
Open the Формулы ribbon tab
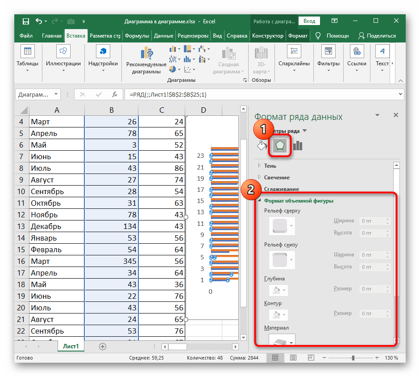137,36
